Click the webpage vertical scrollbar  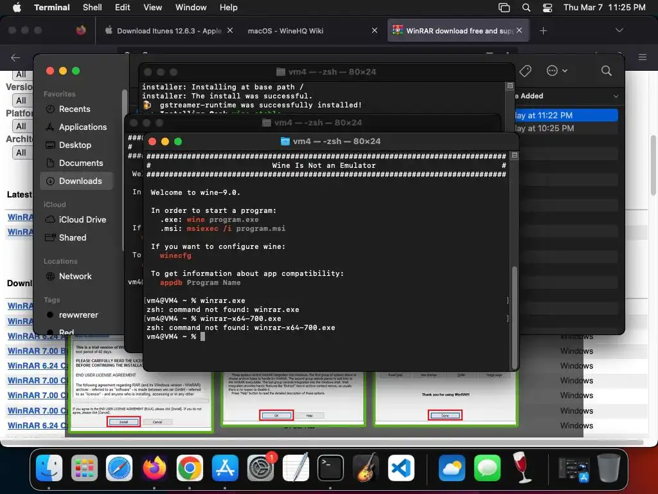[654, 164]
